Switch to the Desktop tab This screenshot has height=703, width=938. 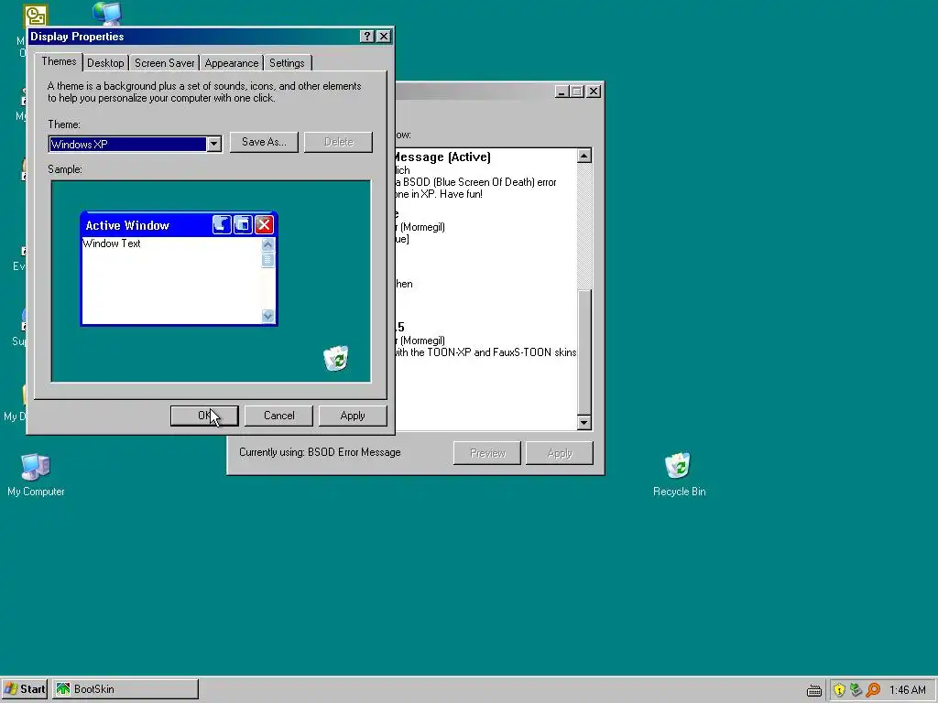point(105,63)
